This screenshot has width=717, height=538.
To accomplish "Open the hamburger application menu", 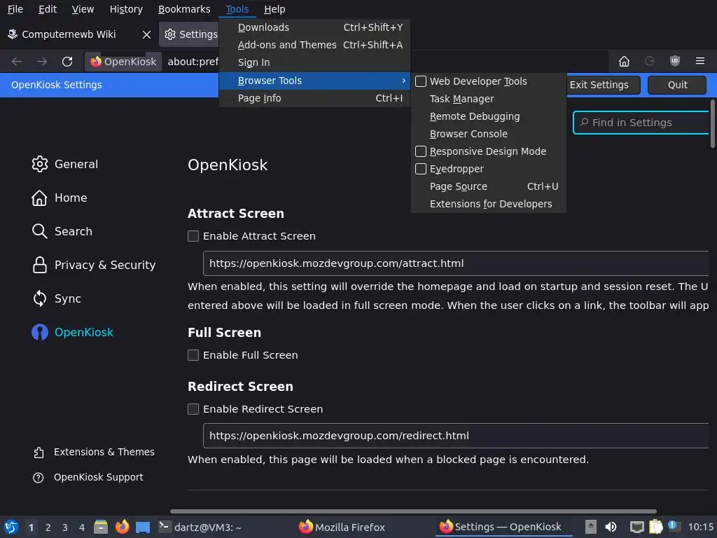I will pyautogui.click(x=700, y=61).
